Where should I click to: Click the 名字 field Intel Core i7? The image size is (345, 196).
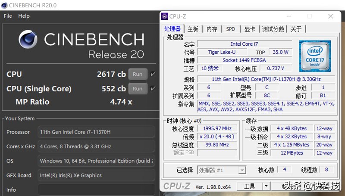[x=245, y=44]
